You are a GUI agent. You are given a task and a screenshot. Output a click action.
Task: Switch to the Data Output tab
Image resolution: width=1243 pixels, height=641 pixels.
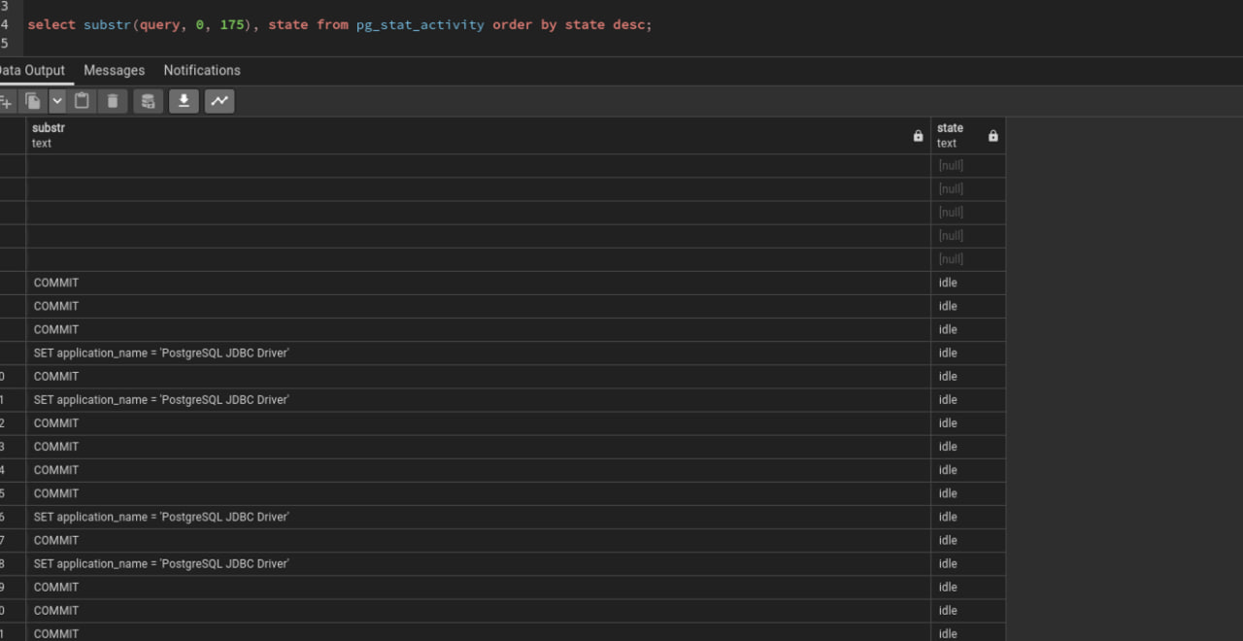tap(32, 70)
